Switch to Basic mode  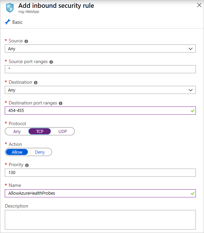[x=17, y=22]
